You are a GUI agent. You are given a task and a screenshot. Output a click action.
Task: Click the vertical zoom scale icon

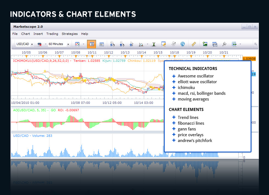pos(141,44)
